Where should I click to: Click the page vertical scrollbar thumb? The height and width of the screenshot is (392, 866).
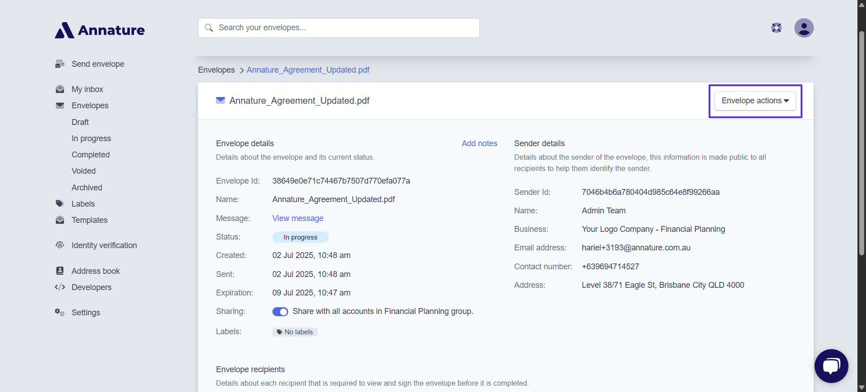pyautogui.click(x=861, y=143)
